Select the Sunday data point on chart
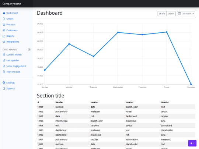The height and width of the screenshot is (149, 199). tap(45, 70)
